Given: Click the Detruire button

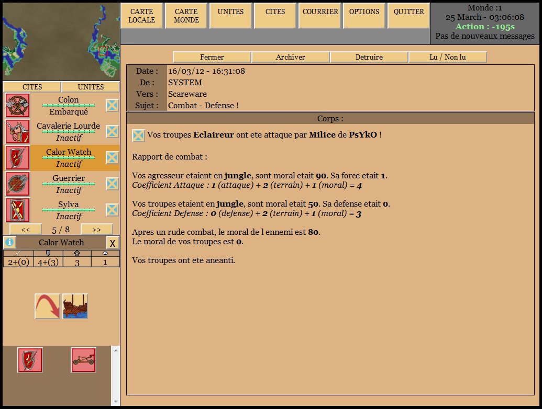Looking at the screenshot, I should point(369,58).
